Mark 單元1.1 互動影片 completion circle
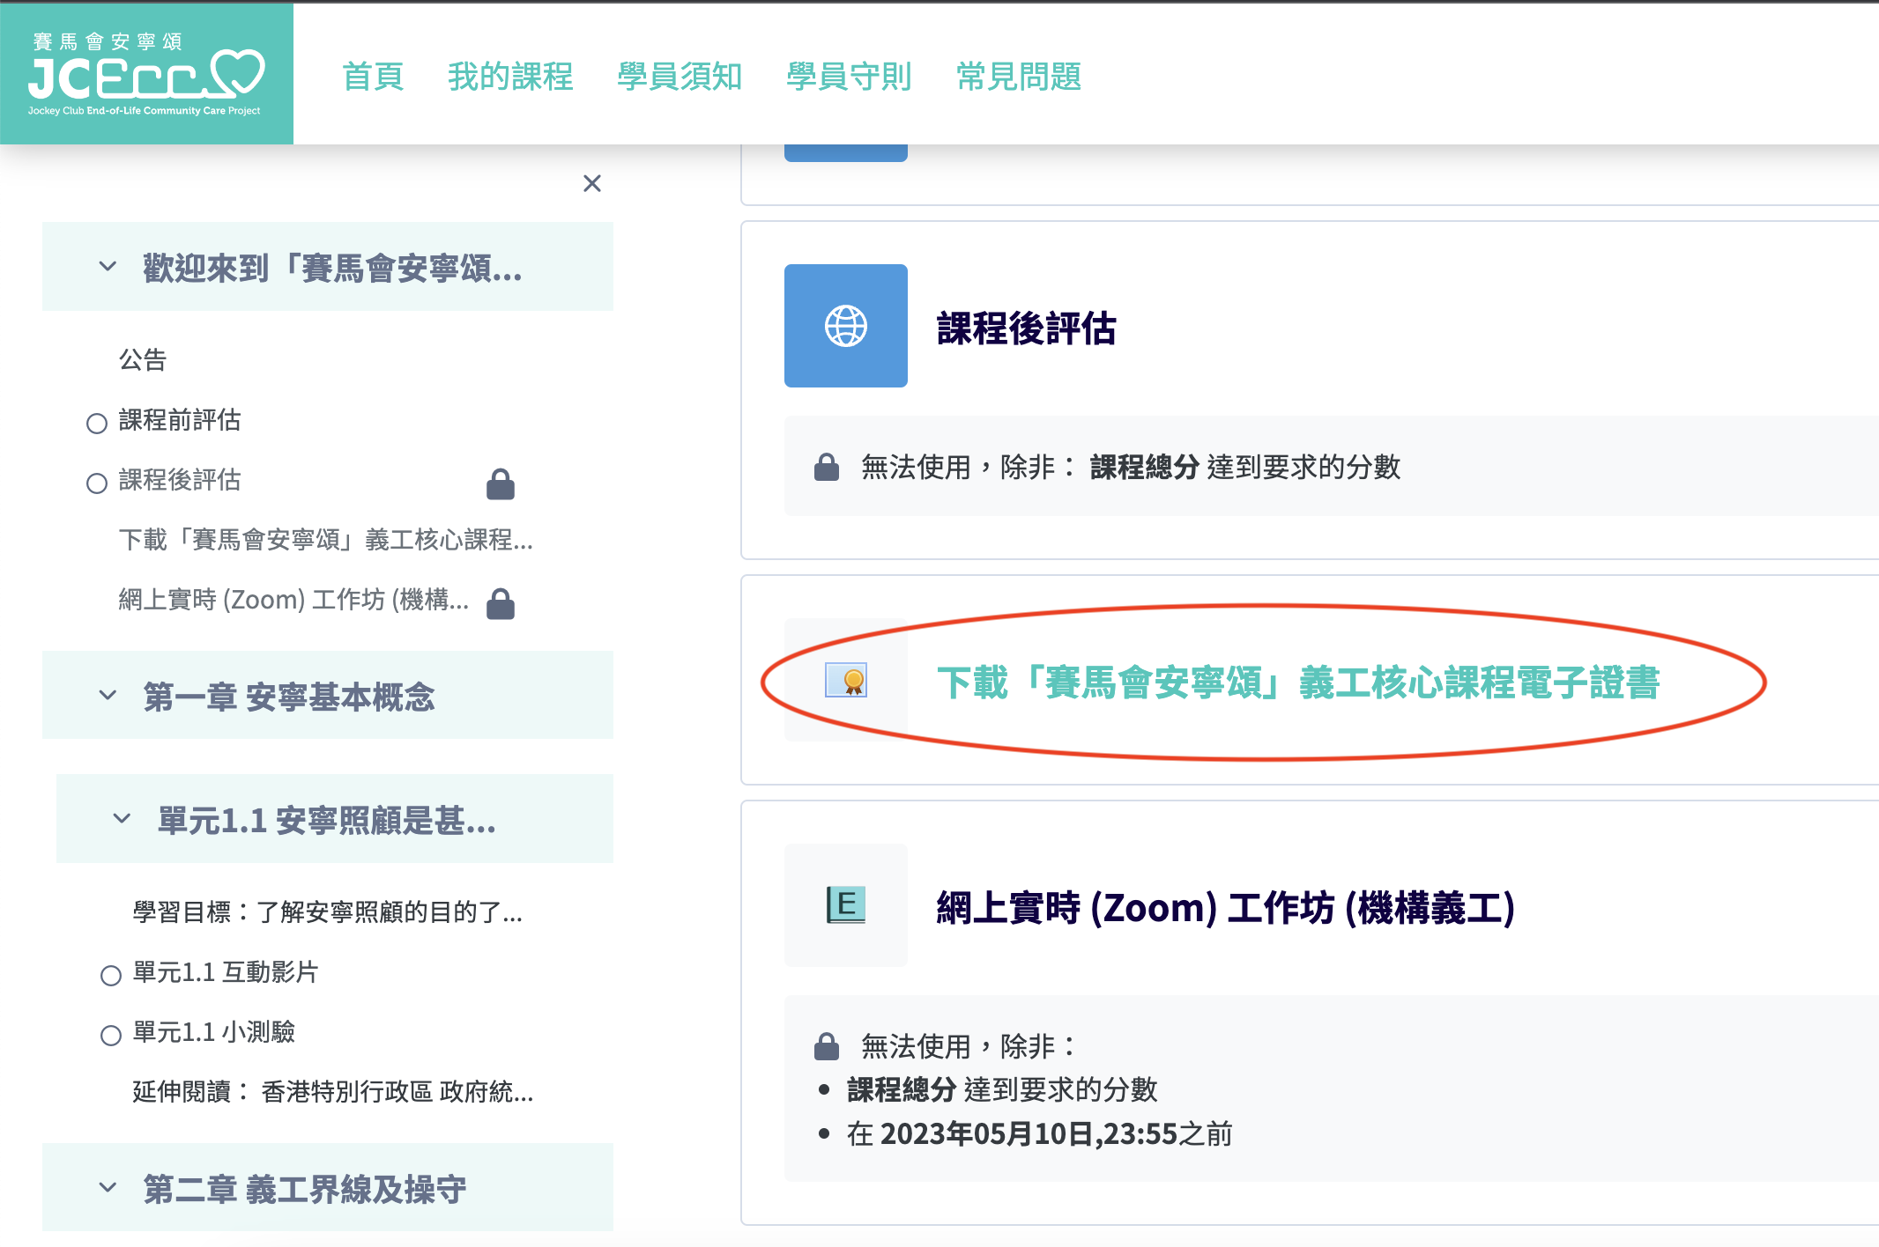The image size is (1879, 1247). [109, 975]
